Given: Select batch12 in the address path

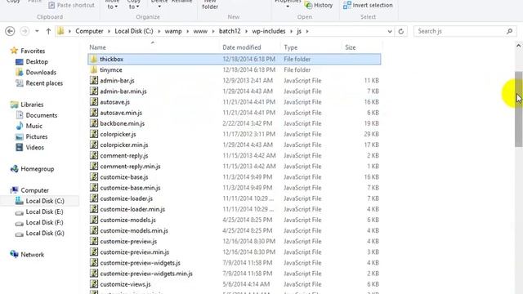Looking at the screenshot, I should [x=230, y=31].
